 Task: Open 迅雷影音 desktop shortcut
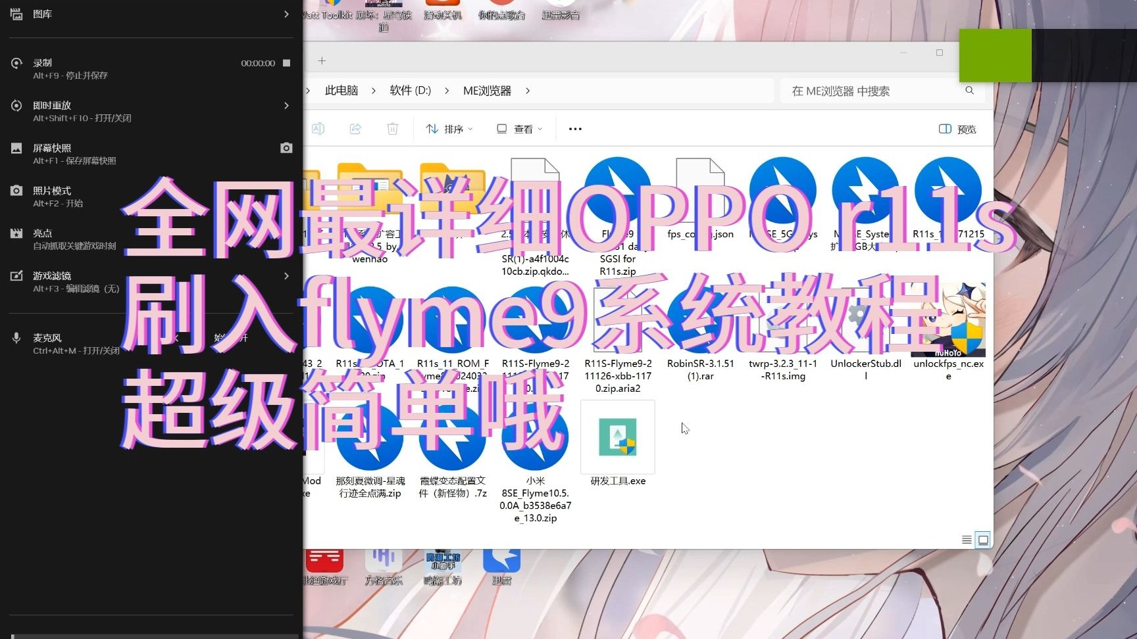(561, 11)
